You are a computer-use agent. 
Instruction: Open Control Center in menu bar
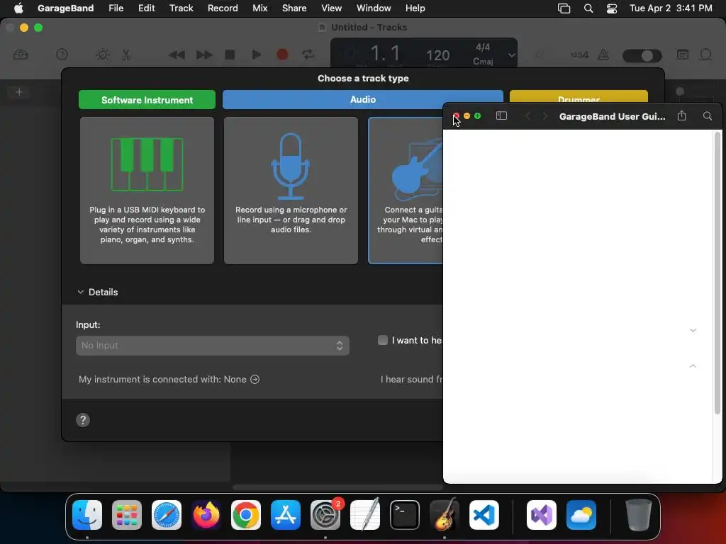click(612, 8)
